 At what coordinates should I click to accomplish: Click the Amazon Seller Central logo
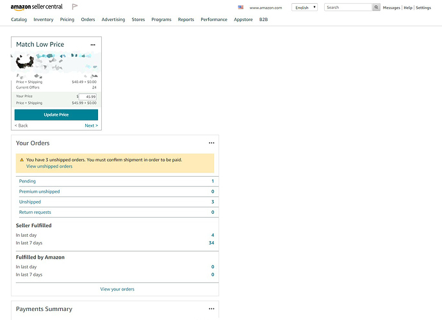pyautogui.click(x=37, y=7)
